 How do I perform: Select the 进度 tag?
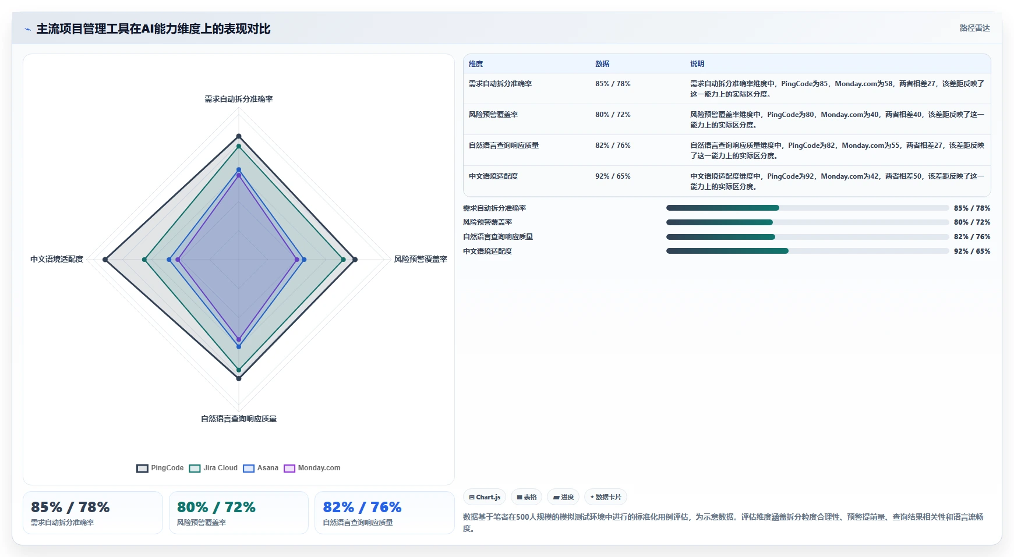563,497
